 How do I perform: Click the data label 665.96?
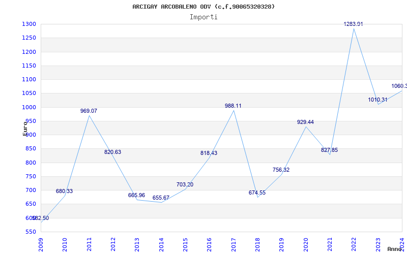tap(136, 195)
